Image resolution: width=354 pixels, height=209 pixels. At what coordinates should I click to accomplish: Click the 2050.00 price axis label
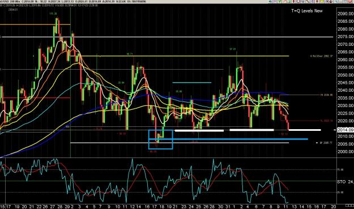pyautogui.click(x=346, y=75)
